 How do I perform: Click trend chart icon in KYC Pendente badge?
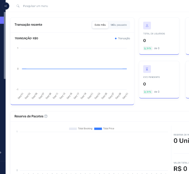[x=145, y=92]
